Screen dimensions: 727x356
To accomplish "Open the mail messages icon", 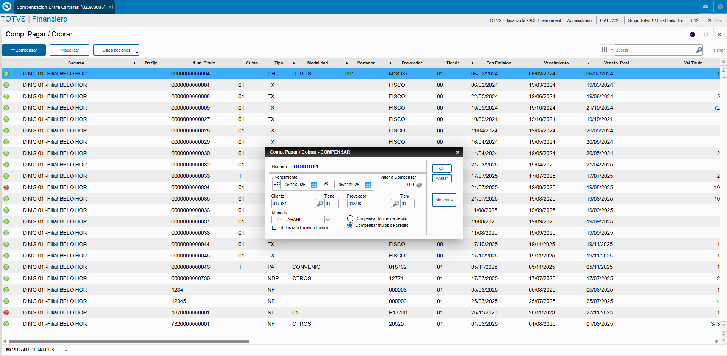I will (x=706, y=7).
